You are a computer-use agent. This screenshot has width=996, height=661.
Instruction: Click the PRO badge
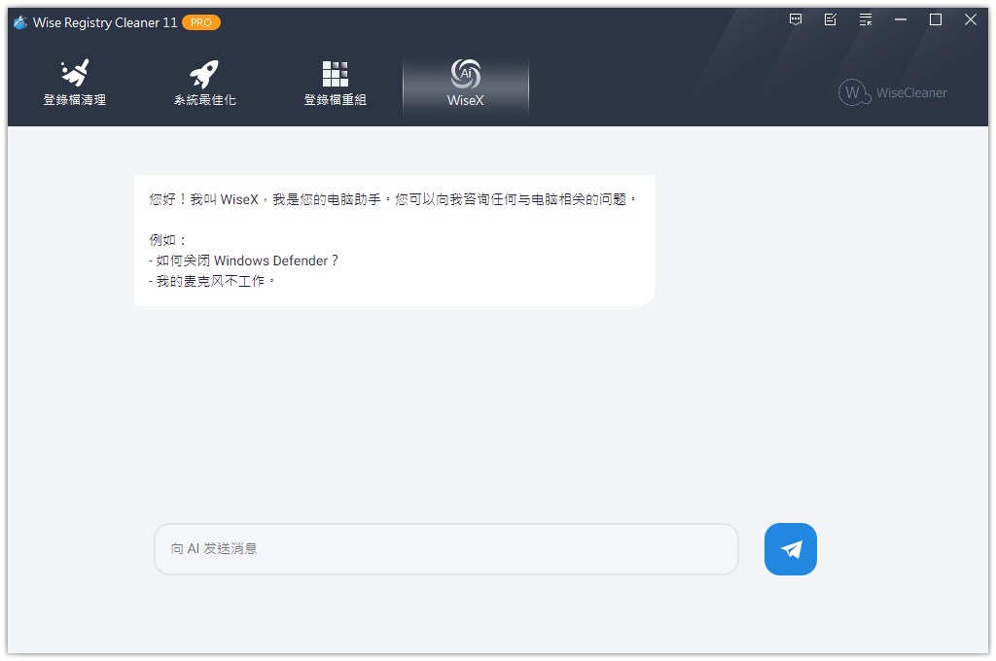tap(200, 22)
